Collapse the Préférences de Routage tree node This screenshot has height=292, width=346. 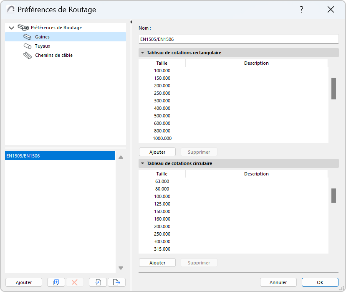pos(11,28)
